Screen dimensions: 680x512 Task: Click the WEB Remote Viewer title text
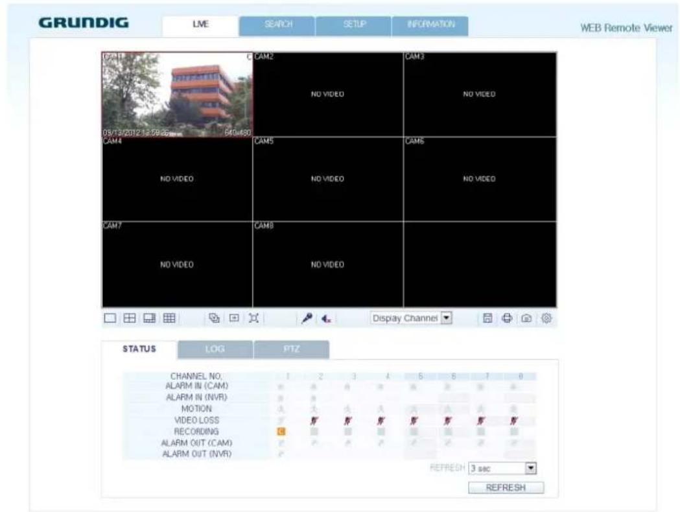(626, 28)
